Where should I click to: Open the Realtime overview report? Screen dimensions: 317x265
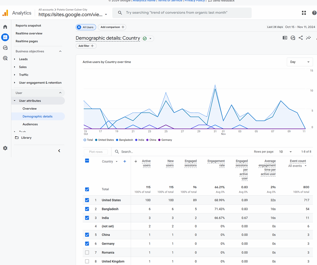(x=29, y=33)
